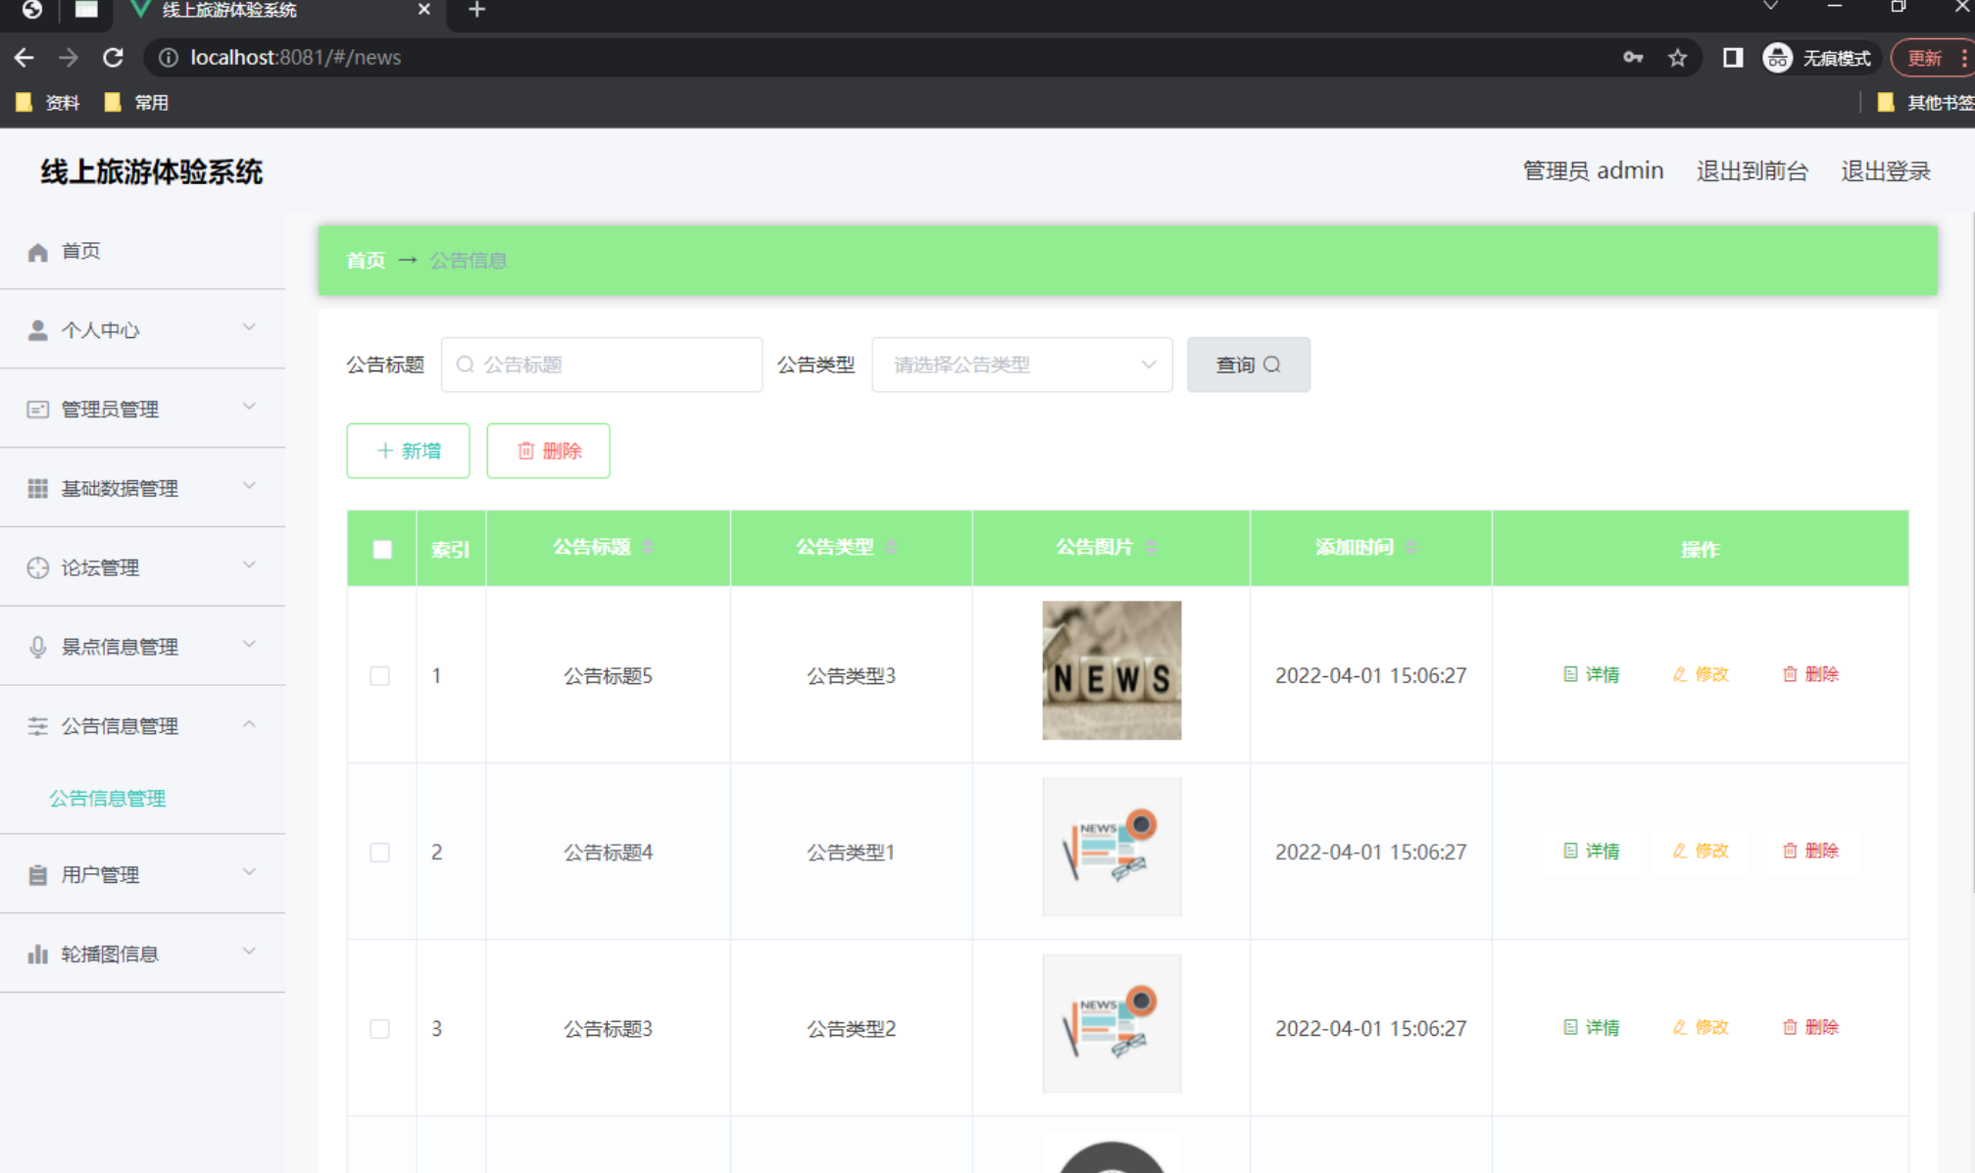
Task: Open 详情 for 公告标题3 row
Action: pos(1591,1027)
